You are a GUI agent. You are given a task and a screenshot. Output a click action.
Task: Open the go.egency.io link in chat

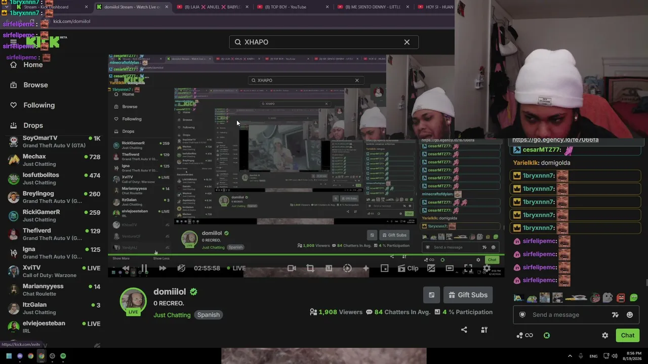[555, 140]
